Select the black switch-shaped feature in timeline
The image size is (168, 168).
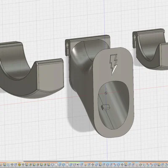point(78,165)
